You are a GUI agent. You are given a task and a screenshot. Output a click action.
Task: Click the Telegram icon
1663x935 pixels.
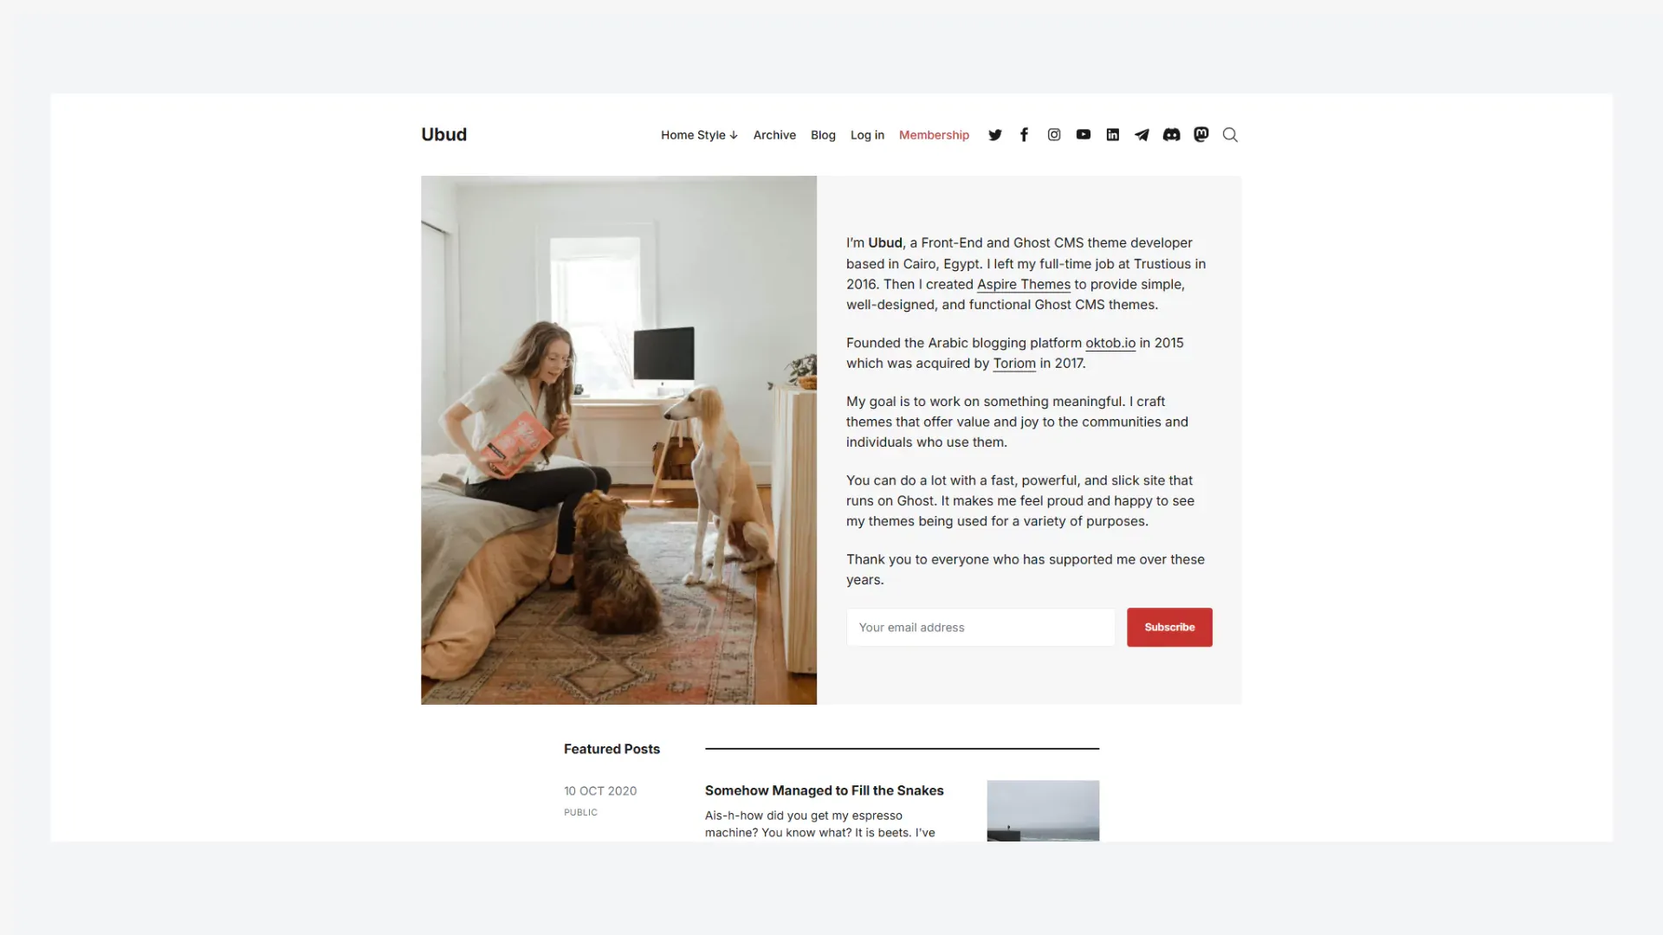(x=1141, y=135)
